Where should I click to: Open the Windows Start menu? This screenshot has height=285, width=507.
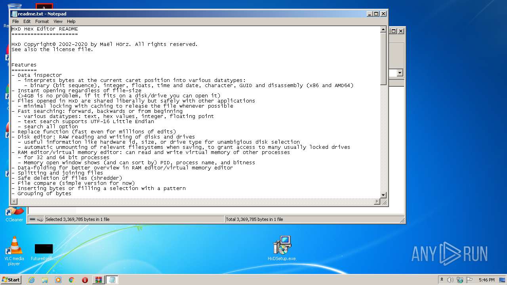[x=11, y=279]
